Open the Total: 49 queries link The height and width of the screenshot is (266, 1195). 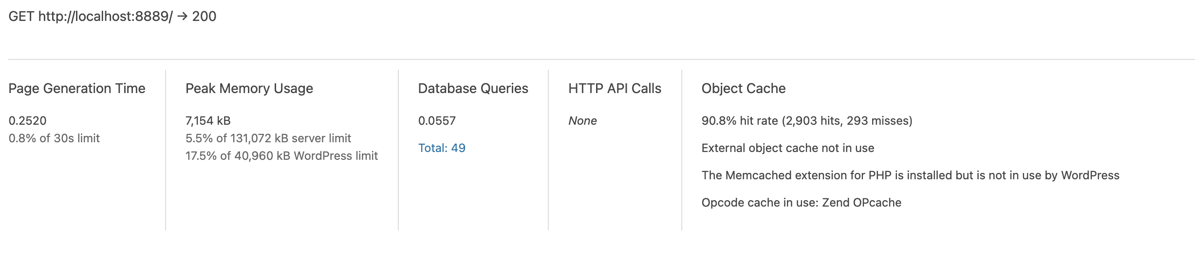click(442, 148)
